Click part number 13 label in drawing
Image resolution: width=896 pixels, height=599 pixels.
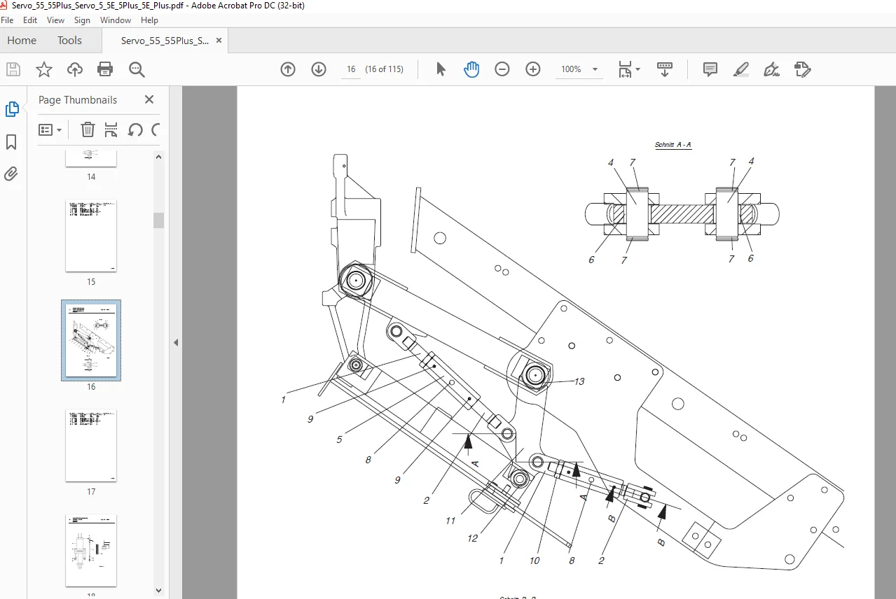pyautogui.click(x=579, y=381)
